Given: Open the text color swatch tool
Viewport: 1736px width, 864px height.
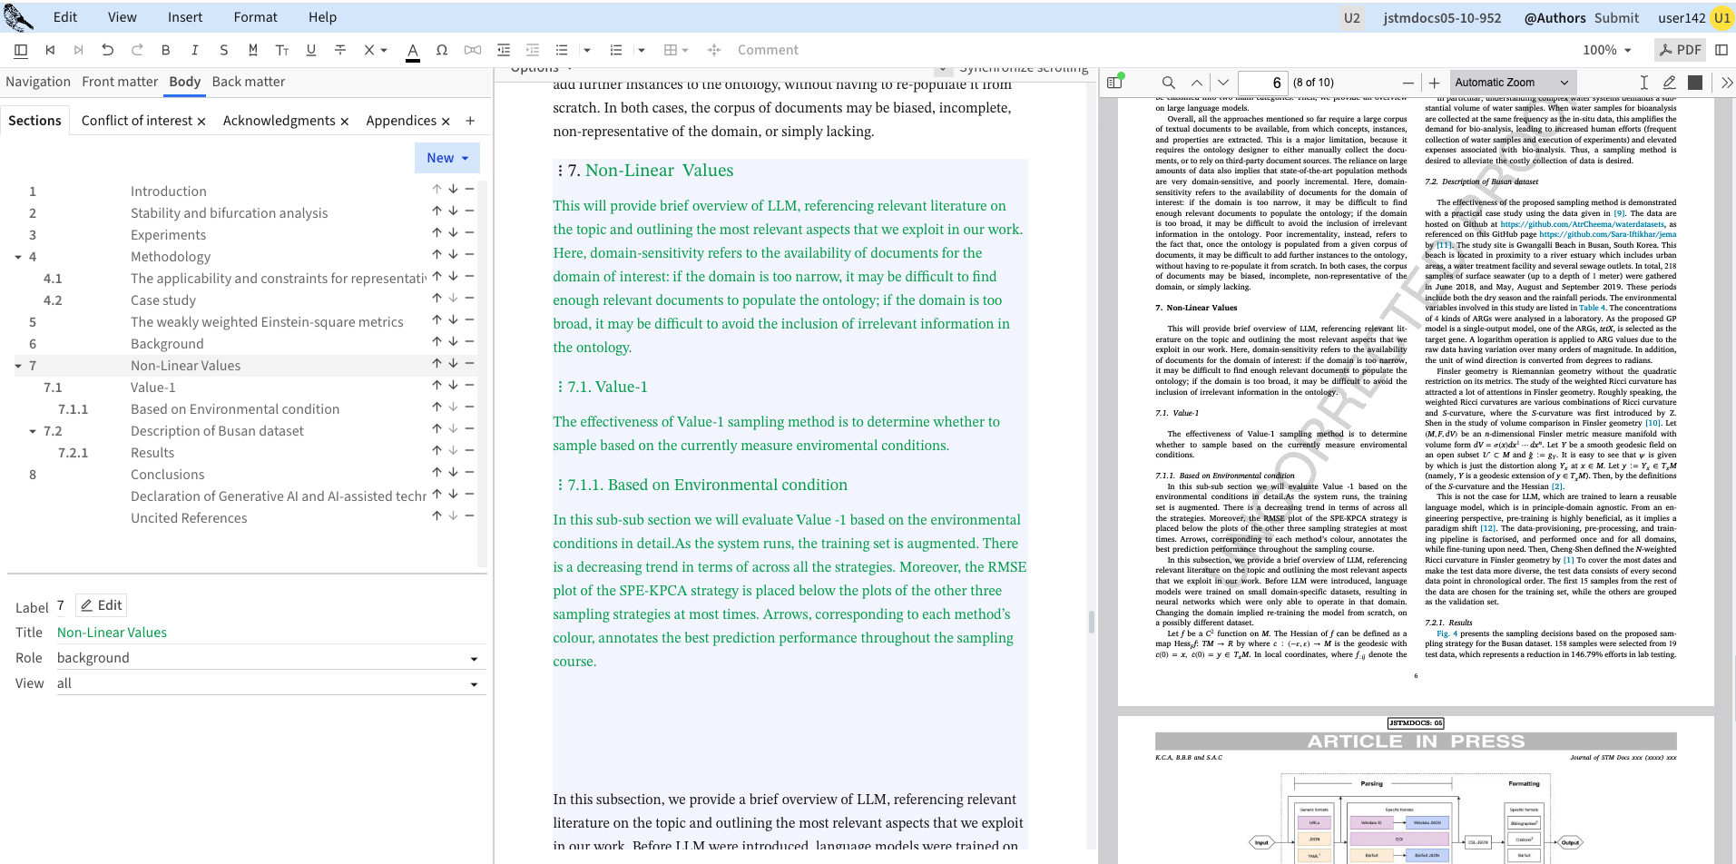Looking at the screenshot, I should [x=413, y=50].
